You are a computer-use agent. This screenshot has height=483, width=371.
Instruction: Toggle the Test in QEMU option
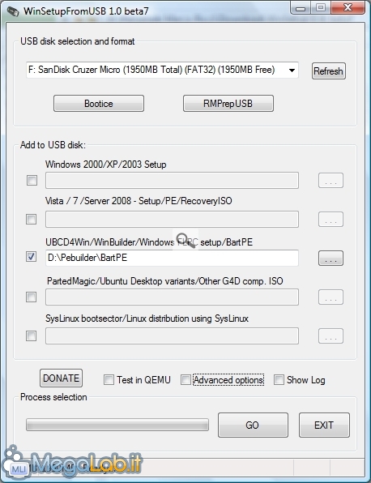109,380
